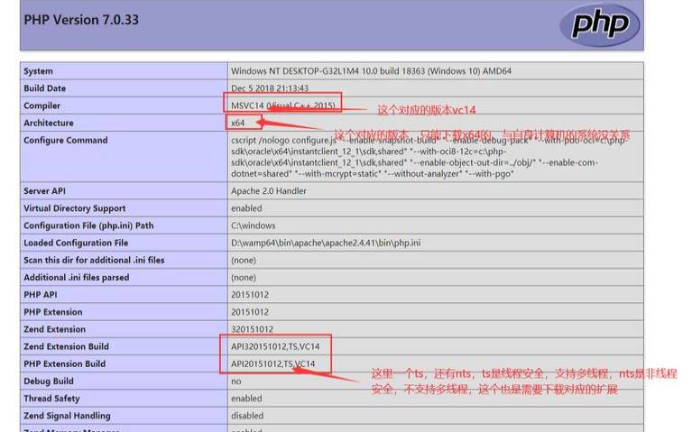Select the Loaded Configuration File label
The height and width of the screenshot is (432, 692).
point(76,243)
